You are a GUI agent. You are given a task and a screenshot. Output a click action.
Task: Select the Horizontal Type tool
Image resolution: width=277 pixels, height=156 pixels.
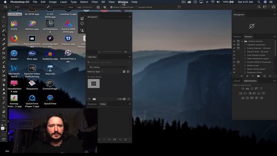coord(4,98)
